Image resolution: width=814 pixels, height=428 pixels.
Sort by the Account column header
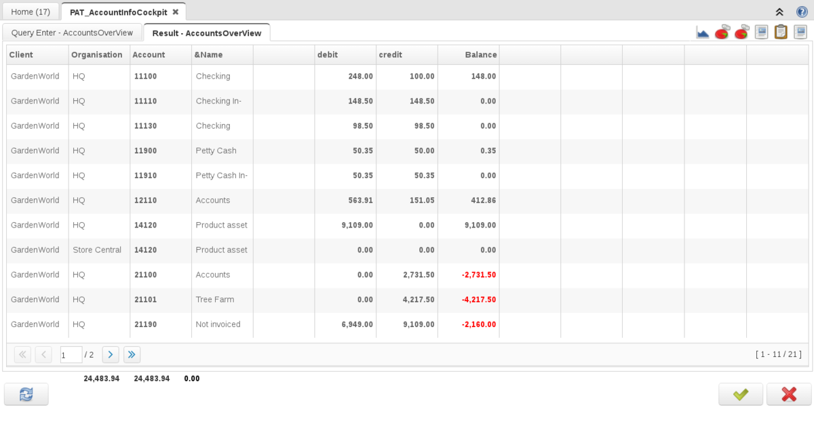pos(149,55)
